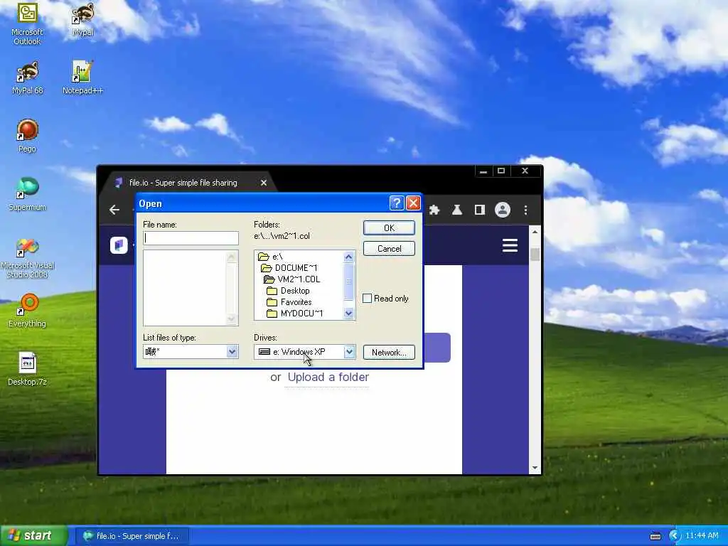Click the browser back arrow
Image resolution: width=728 pixels, height=546 pixels.
tap(114, 210)
